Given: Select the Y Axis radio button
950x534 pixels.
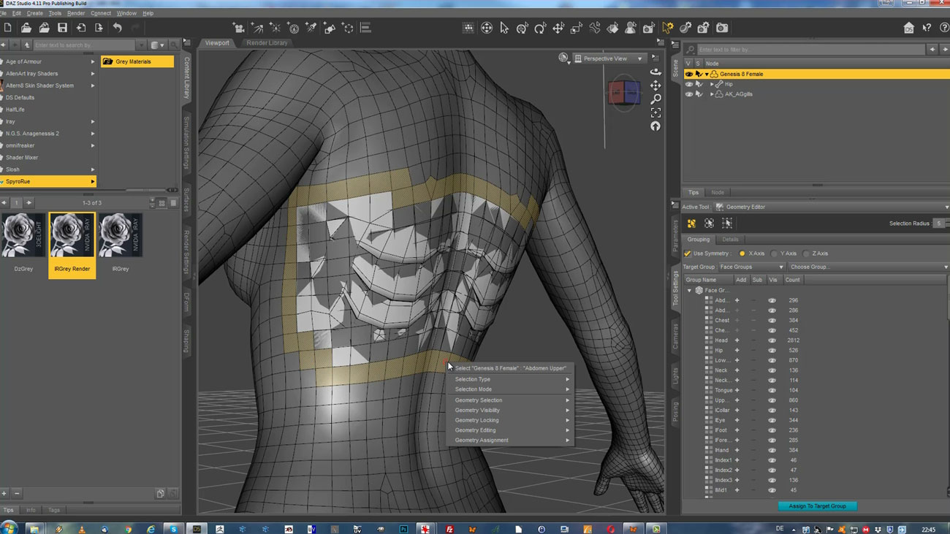Looking at the screenshot, I should click(x=774, y=253).
